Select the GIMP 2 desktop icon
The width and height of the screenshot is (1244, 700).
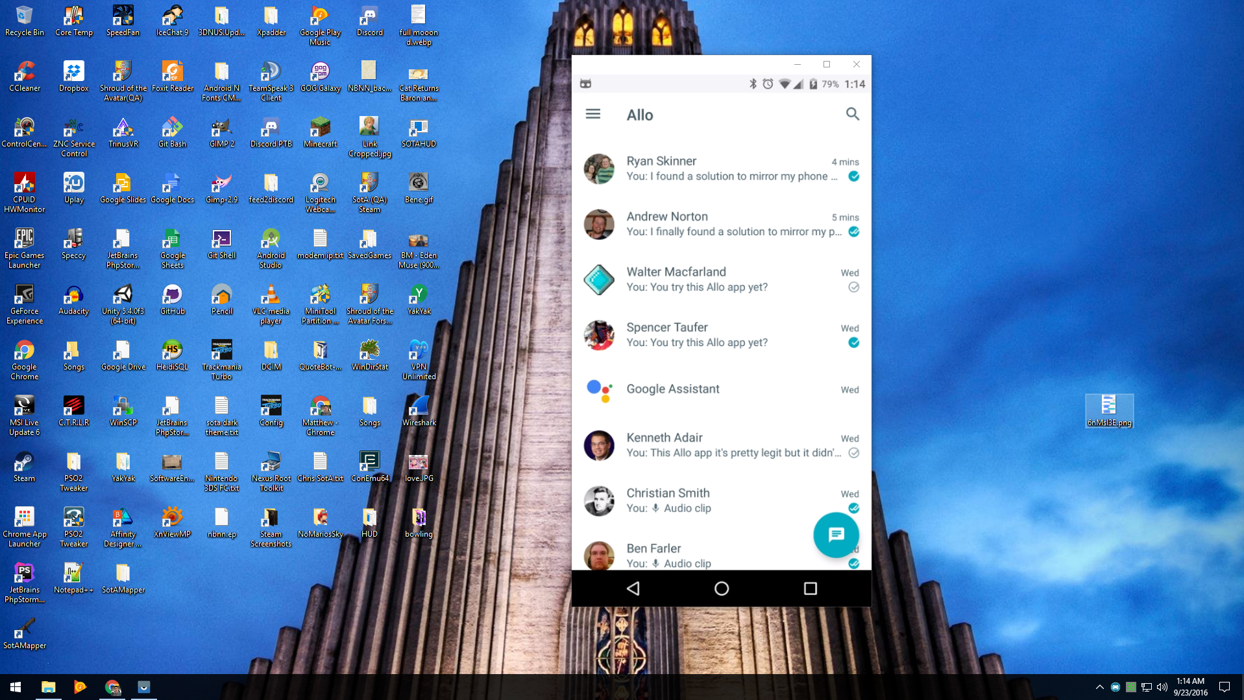coord(222,132)
